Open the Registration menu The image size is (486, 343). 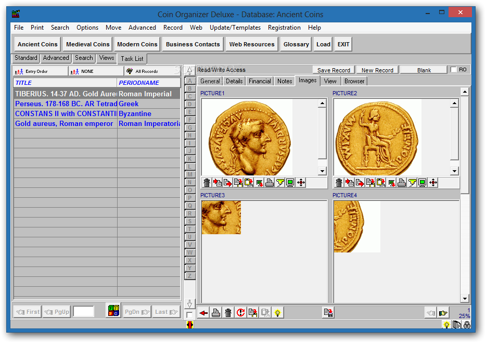pos(284,28)
